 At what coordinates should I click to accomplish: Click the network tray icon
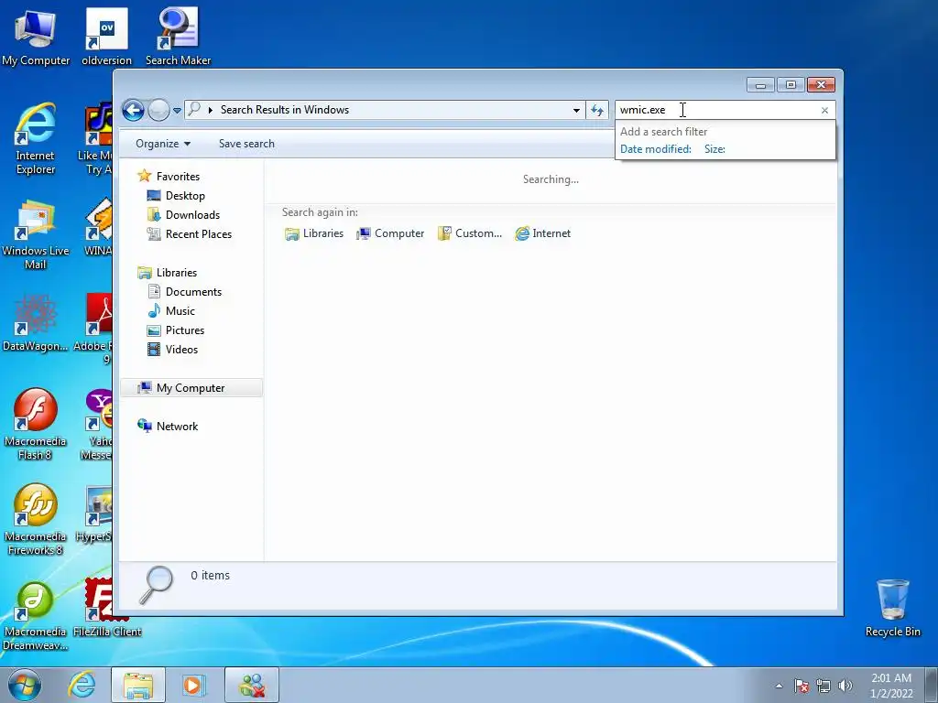(823, 686)
